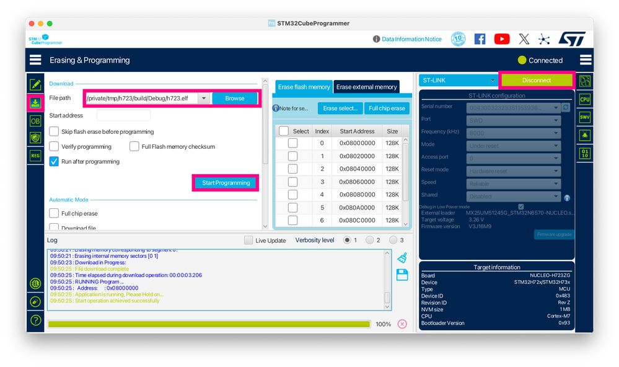Open the external loaders EL icon

35,283
